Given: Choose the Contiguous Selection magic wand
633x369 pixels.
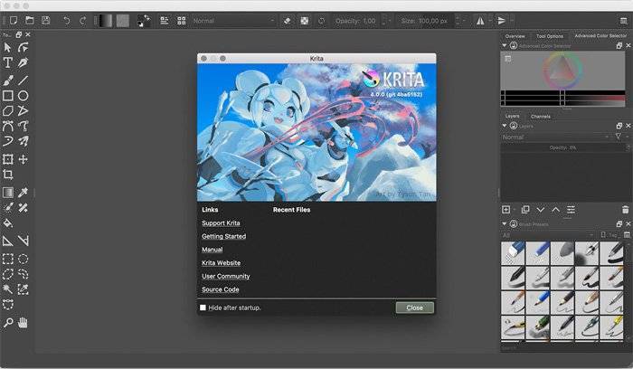Looking at the screenshot, I should tap(7, 289).
